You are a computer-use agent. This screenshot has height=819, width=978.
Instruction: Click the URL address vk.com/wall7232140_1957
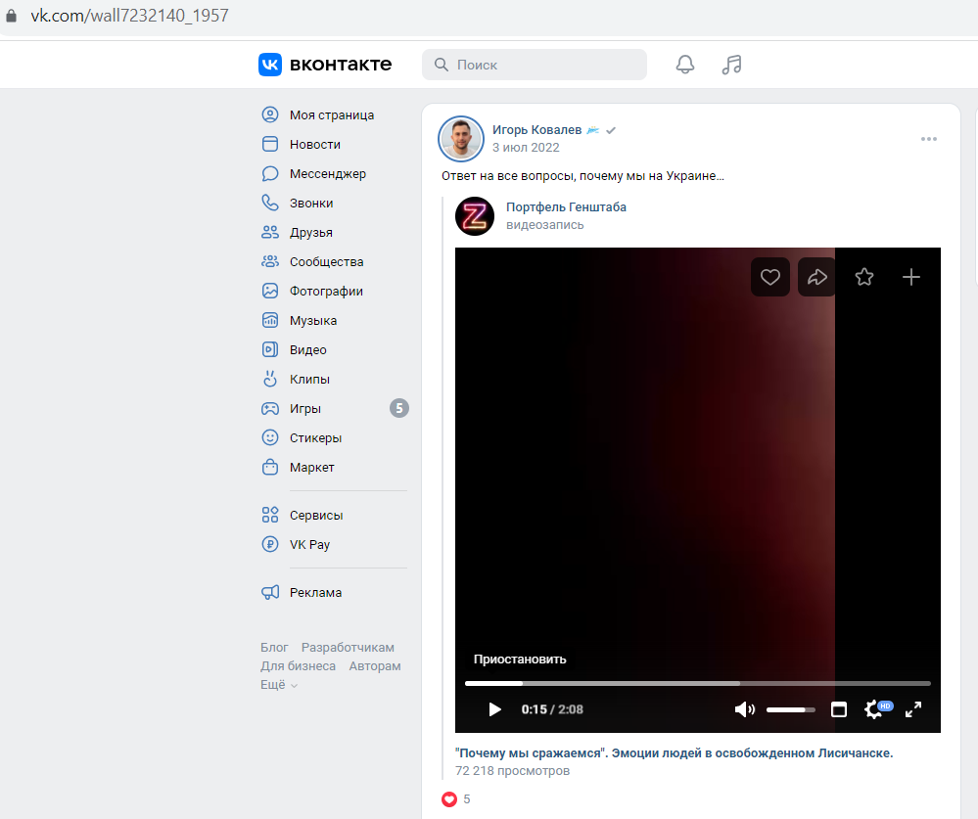[x=130, y=16]
